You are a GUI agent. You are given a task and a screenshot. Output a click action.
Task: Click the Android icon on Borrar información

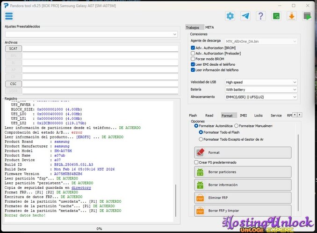[200, 185]
